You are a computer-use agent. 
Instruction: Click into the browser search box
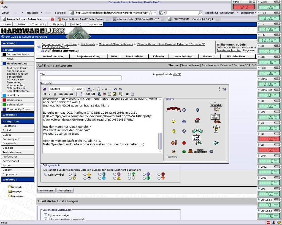182,13
